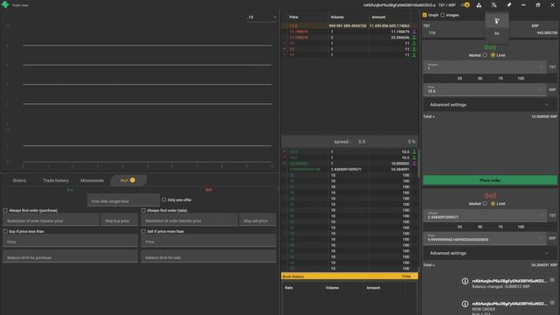Expand Advanced settings in the Buy panel
The height and width of the screenshot is (315, 560).
[x=490, y=105]
